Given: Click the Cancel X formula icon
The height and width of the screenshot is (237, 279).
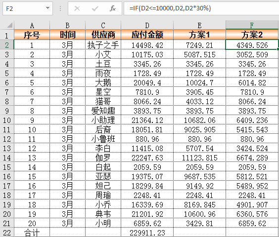Looking at the screenshot, I should pos(77,8).
